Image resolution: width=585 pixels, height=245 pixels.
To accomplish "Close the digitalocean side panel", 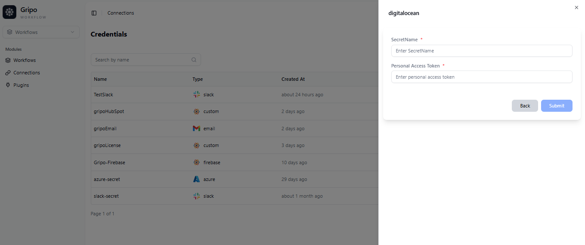I will 576,7.
